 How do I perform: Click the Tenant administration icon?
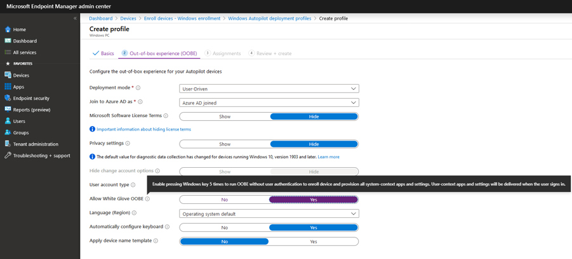coord(8,144)
